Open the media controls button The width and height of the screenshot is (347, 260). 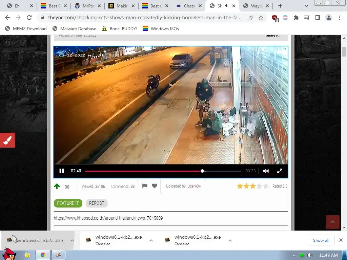coord(307,18)
